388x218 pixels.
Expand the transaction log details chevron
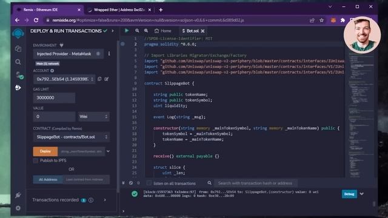tap(362, 194)
